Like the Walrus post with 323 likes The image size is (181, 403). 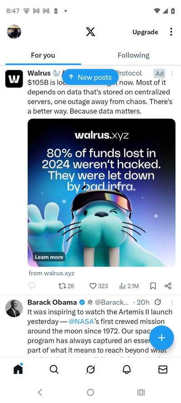[x=99, y=286]
